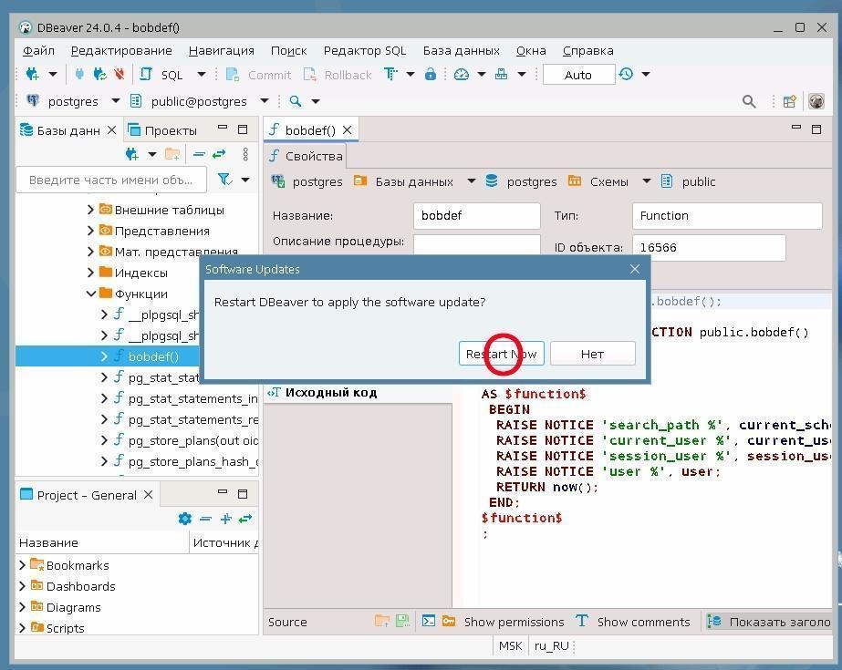Click link-with-editor arrows in database navigator
Screen dimensions: 842x670
pyautogui.click(x=219, y=154)
